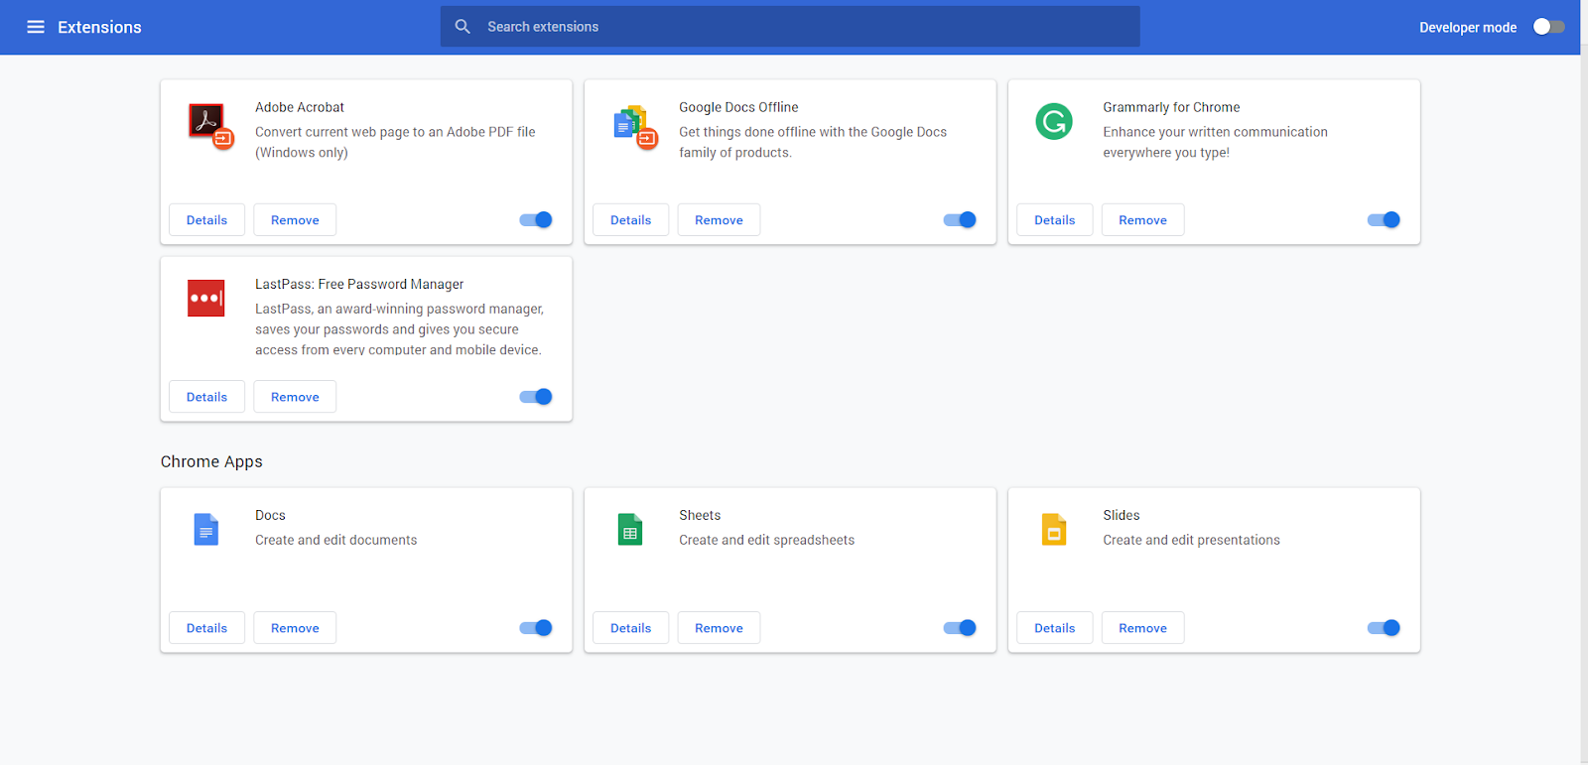
Task: Remove LastPass password manager
Action: click(x=295, y=397)
